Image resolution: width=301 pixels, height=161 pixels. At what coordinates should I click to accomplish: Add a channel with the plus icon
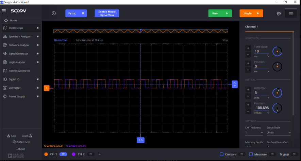click(x=100, y=154)
